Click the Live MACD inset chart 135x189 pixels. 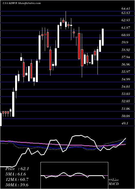click(74, 175)
